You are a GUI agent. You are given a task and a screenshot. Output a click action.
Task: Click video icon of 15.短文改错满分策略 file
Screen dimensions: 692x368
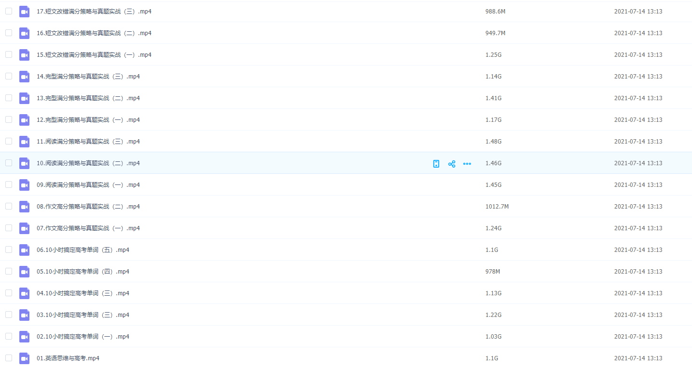click(x=25, y=55)
